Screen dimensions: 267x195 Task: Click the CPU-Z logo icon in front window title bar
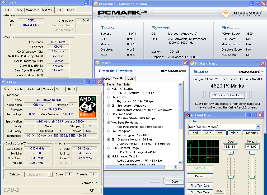pos(4,82)
